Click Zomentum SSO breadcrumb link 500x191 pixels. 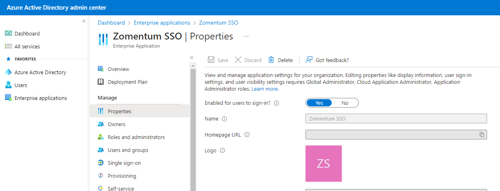tap(218, 23)
